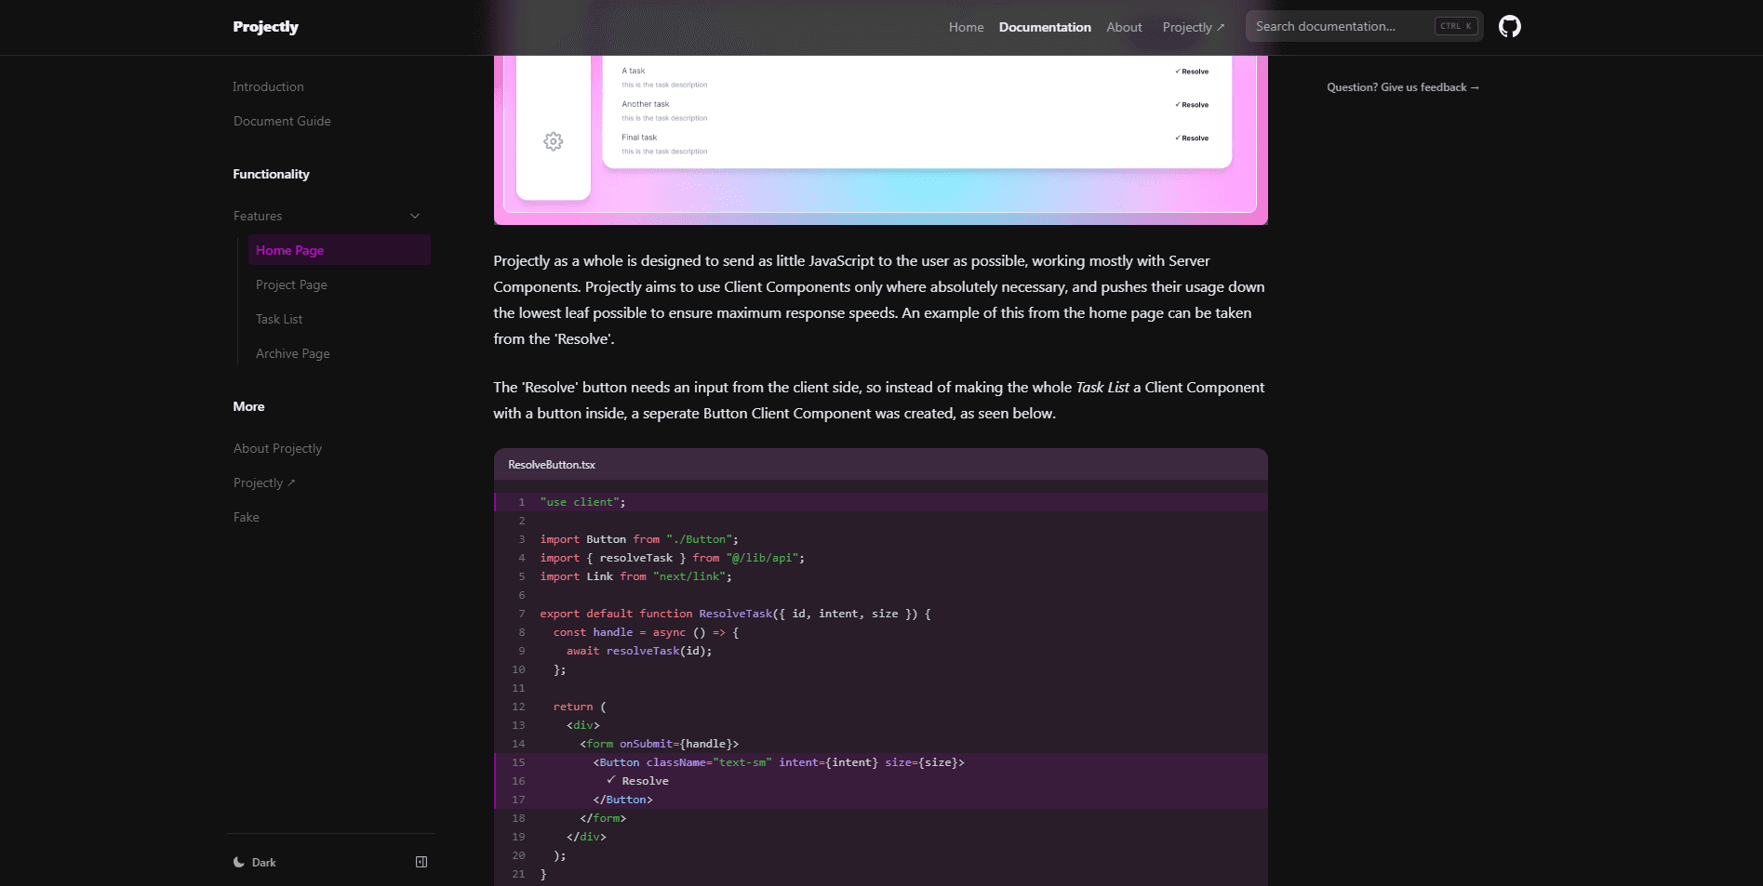The width and height of the screenshot is (1763, 886).
Task: Click the settings gear icon in preview
Action: pyautogui.click(x=554, y=141)
